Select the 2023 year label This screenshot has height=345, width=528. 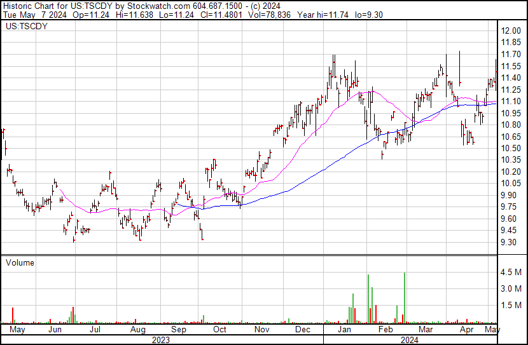tap(162, 339)
